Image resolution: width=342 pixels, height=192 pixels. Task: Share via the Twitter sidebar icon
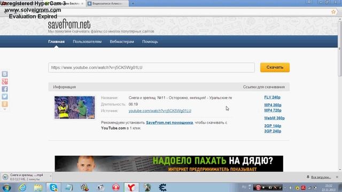[5, 97]
